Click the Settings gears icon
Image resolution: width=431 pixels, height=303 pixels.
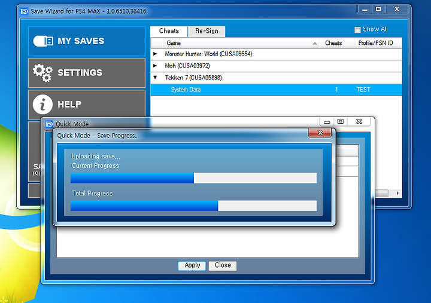pos(43,73)
